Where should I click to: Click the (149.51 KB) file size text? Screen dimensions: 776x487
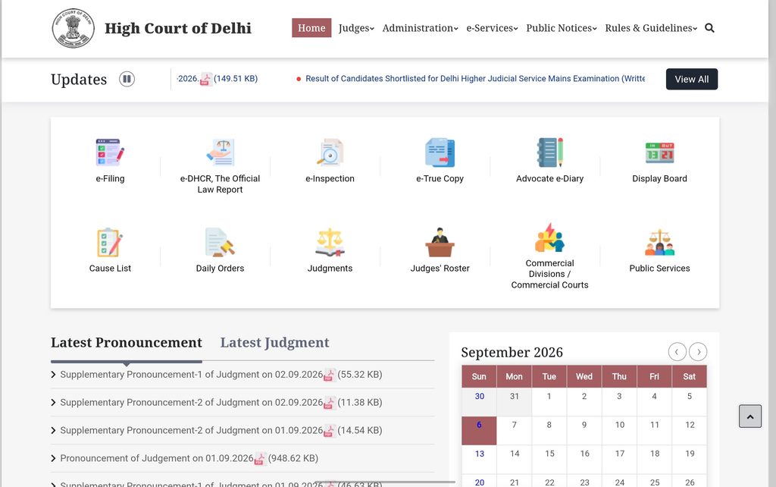click(x=236, y=79)
